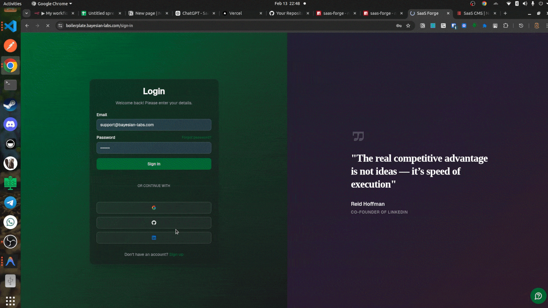
Task: Open saved password key icon
Action: click(399, 26)
